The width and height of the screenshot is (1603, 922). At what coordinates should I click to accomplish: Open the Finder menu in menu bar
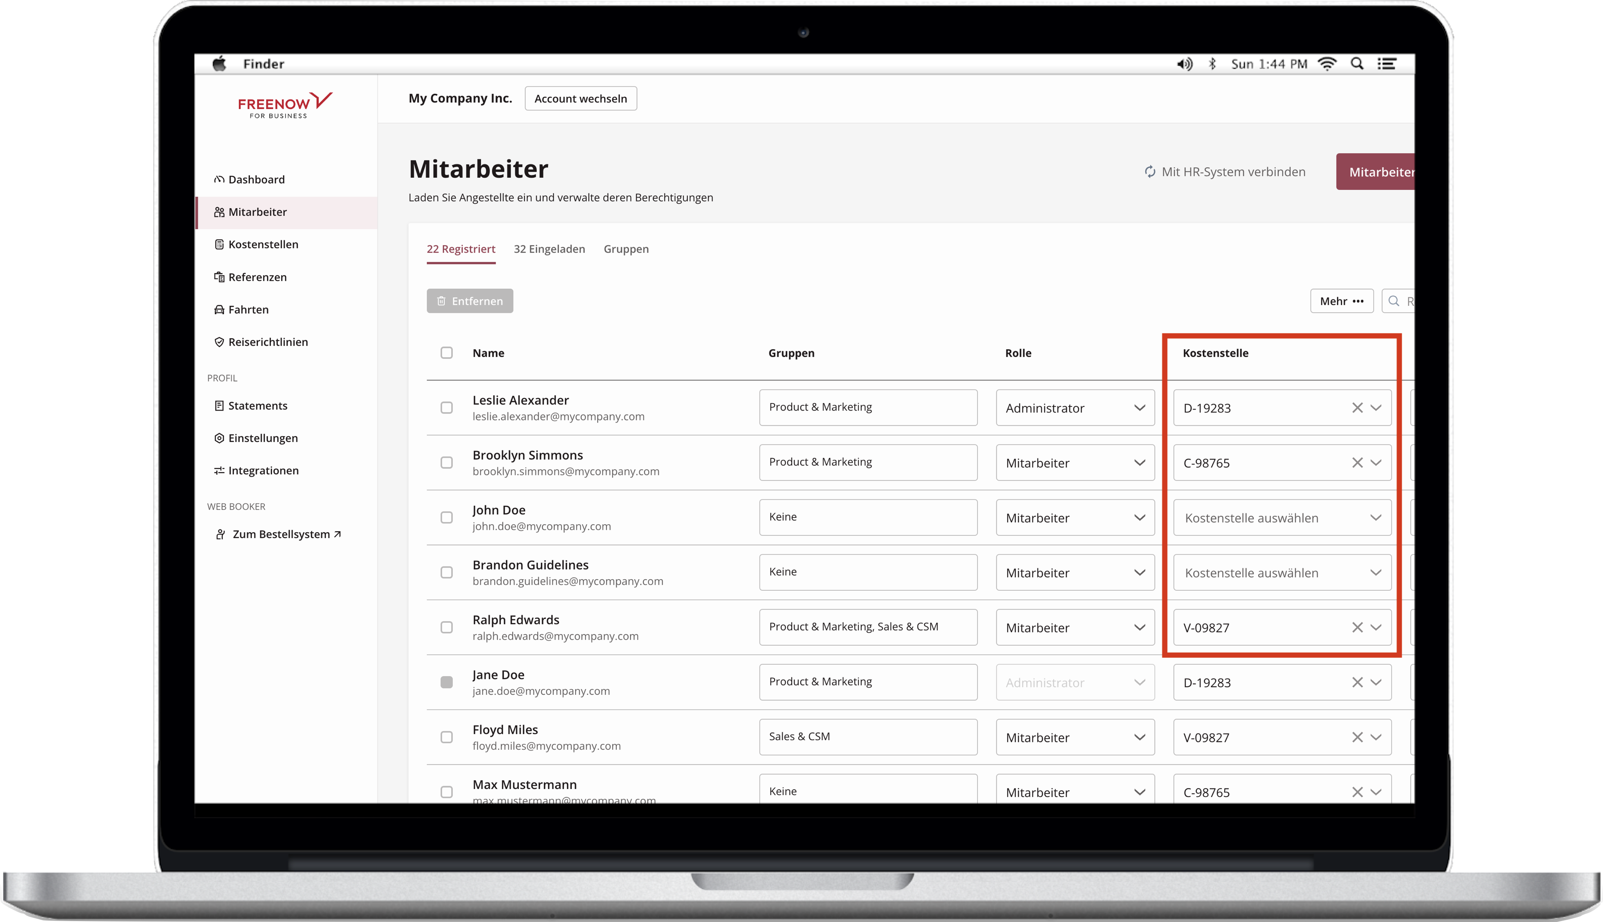263,64
